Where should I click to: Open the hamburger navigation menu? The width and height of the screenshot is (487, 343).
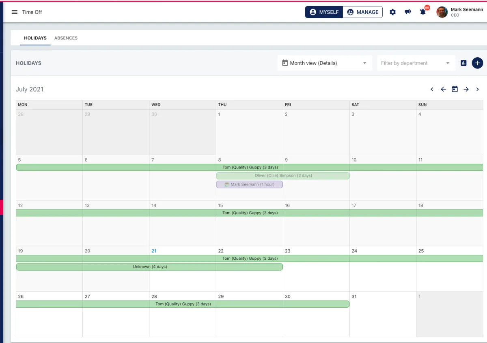point(15,12)
